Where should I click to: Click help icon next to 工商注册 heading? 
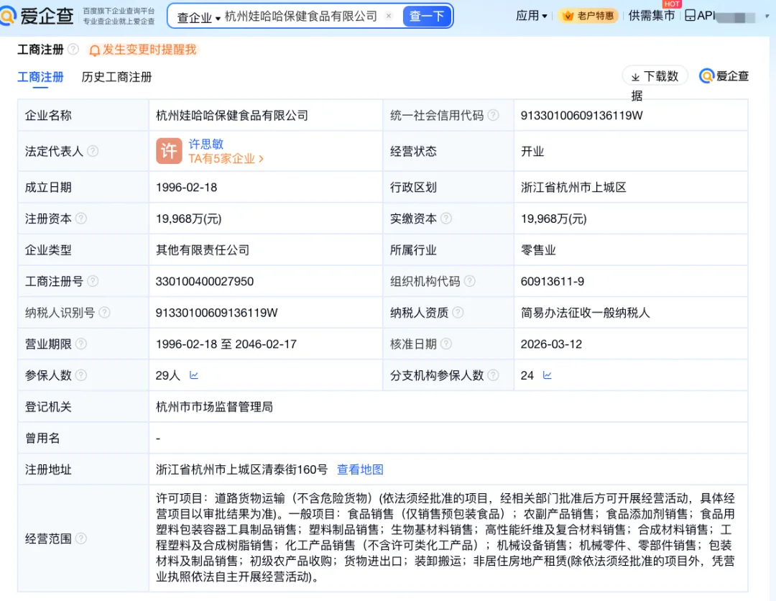[x=73, y=49]
